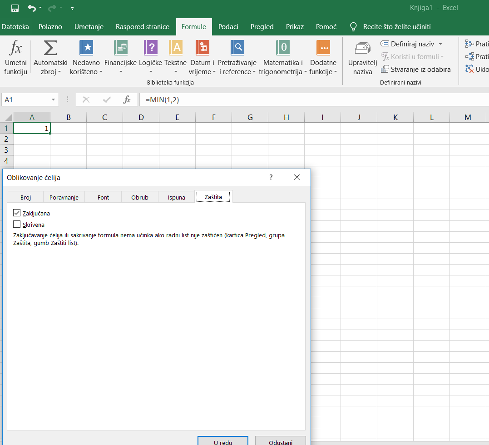This screenshot has height=445, width=489.
Task: Switch to the Prikaz ribbon tab
Action: click(295, 27)
